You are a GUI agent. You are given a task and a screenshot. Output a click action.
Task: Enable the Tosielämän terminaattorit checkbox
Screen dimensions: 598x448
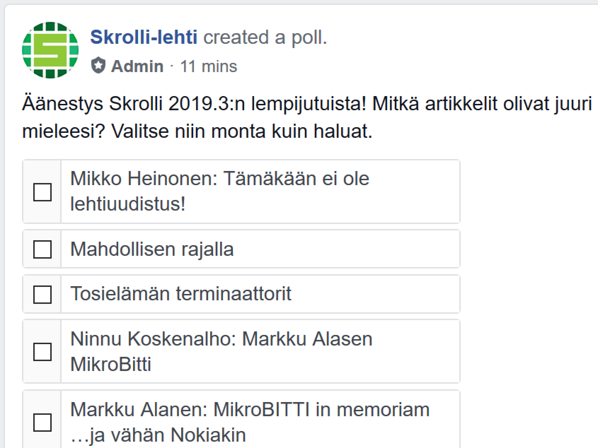click(42, 294)
